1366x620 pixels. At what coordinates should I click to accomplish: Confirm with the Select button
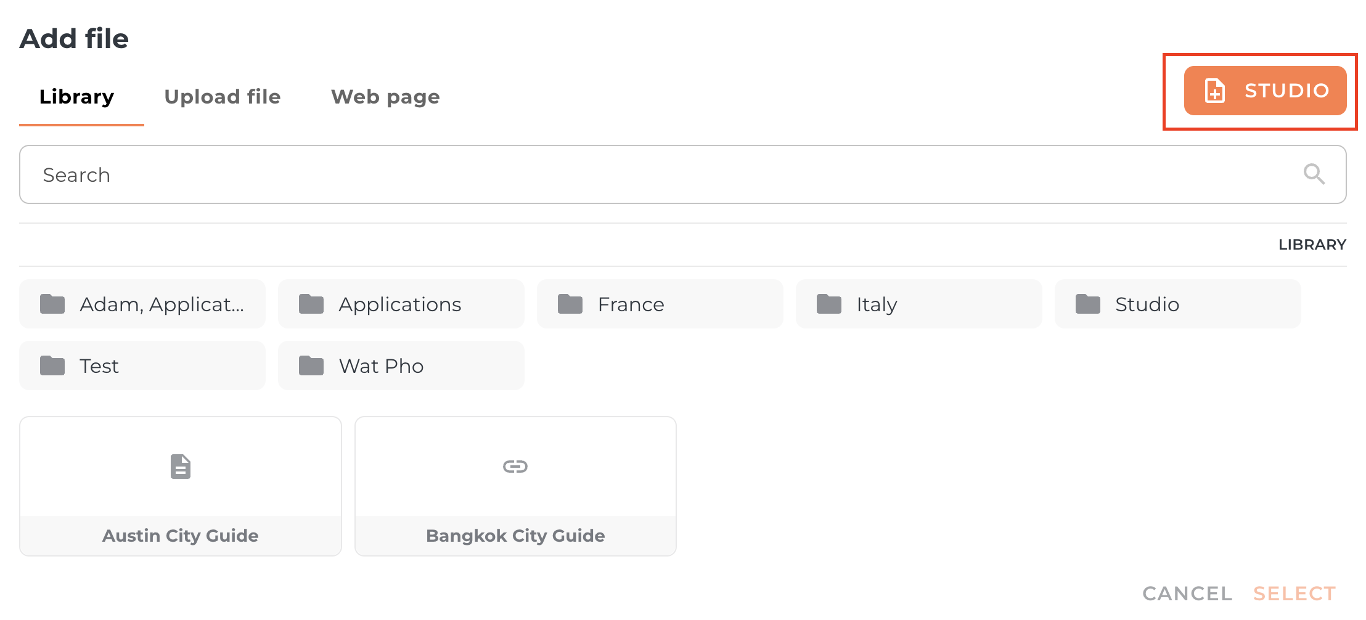pyautogui.click(x=1294, y=593)
